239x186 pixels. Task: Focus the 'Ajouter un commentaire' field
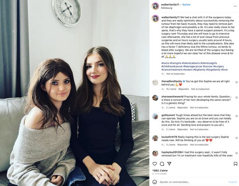click(193, 182)
